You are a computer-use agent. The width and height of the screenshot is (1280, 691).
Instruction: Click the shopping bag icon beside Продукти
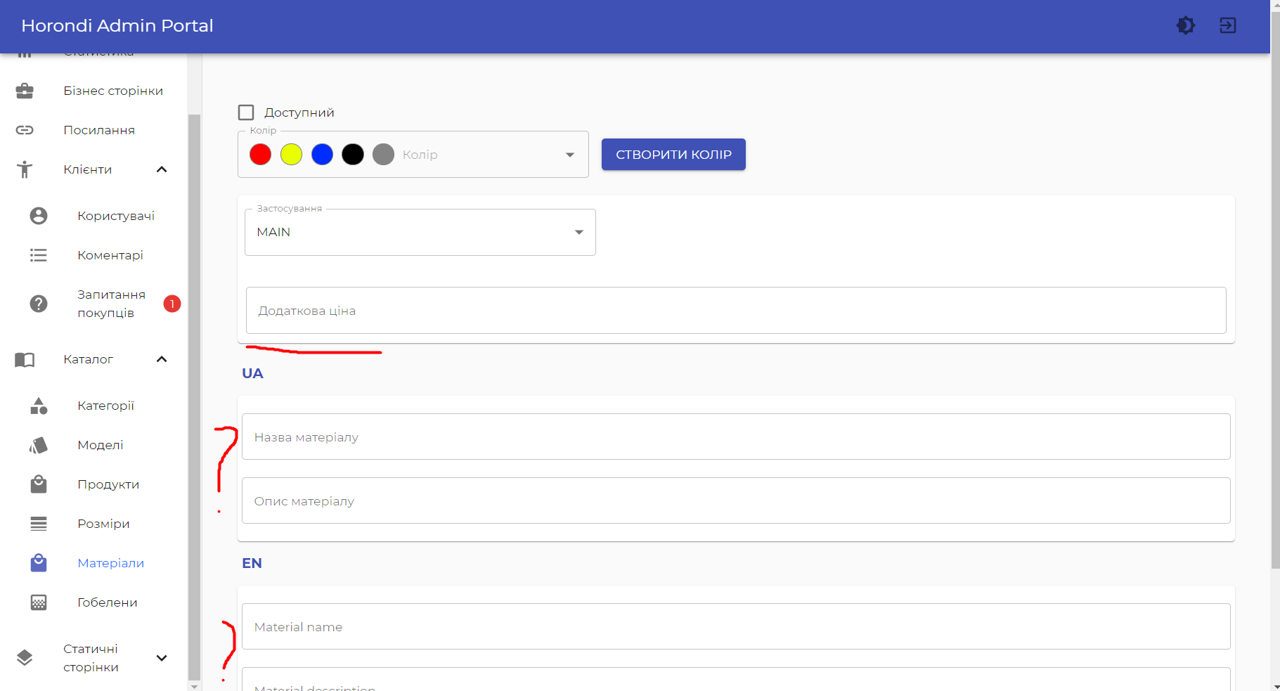[39, 484]
